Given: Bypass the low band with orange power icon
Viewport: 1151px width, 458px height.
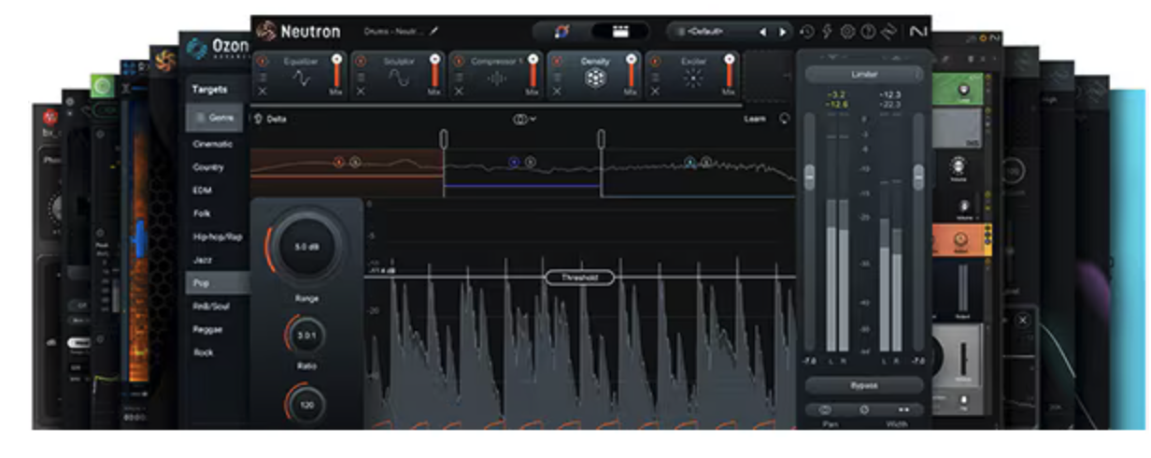Looking at the screenshot, I should click(x=339, y=162).
